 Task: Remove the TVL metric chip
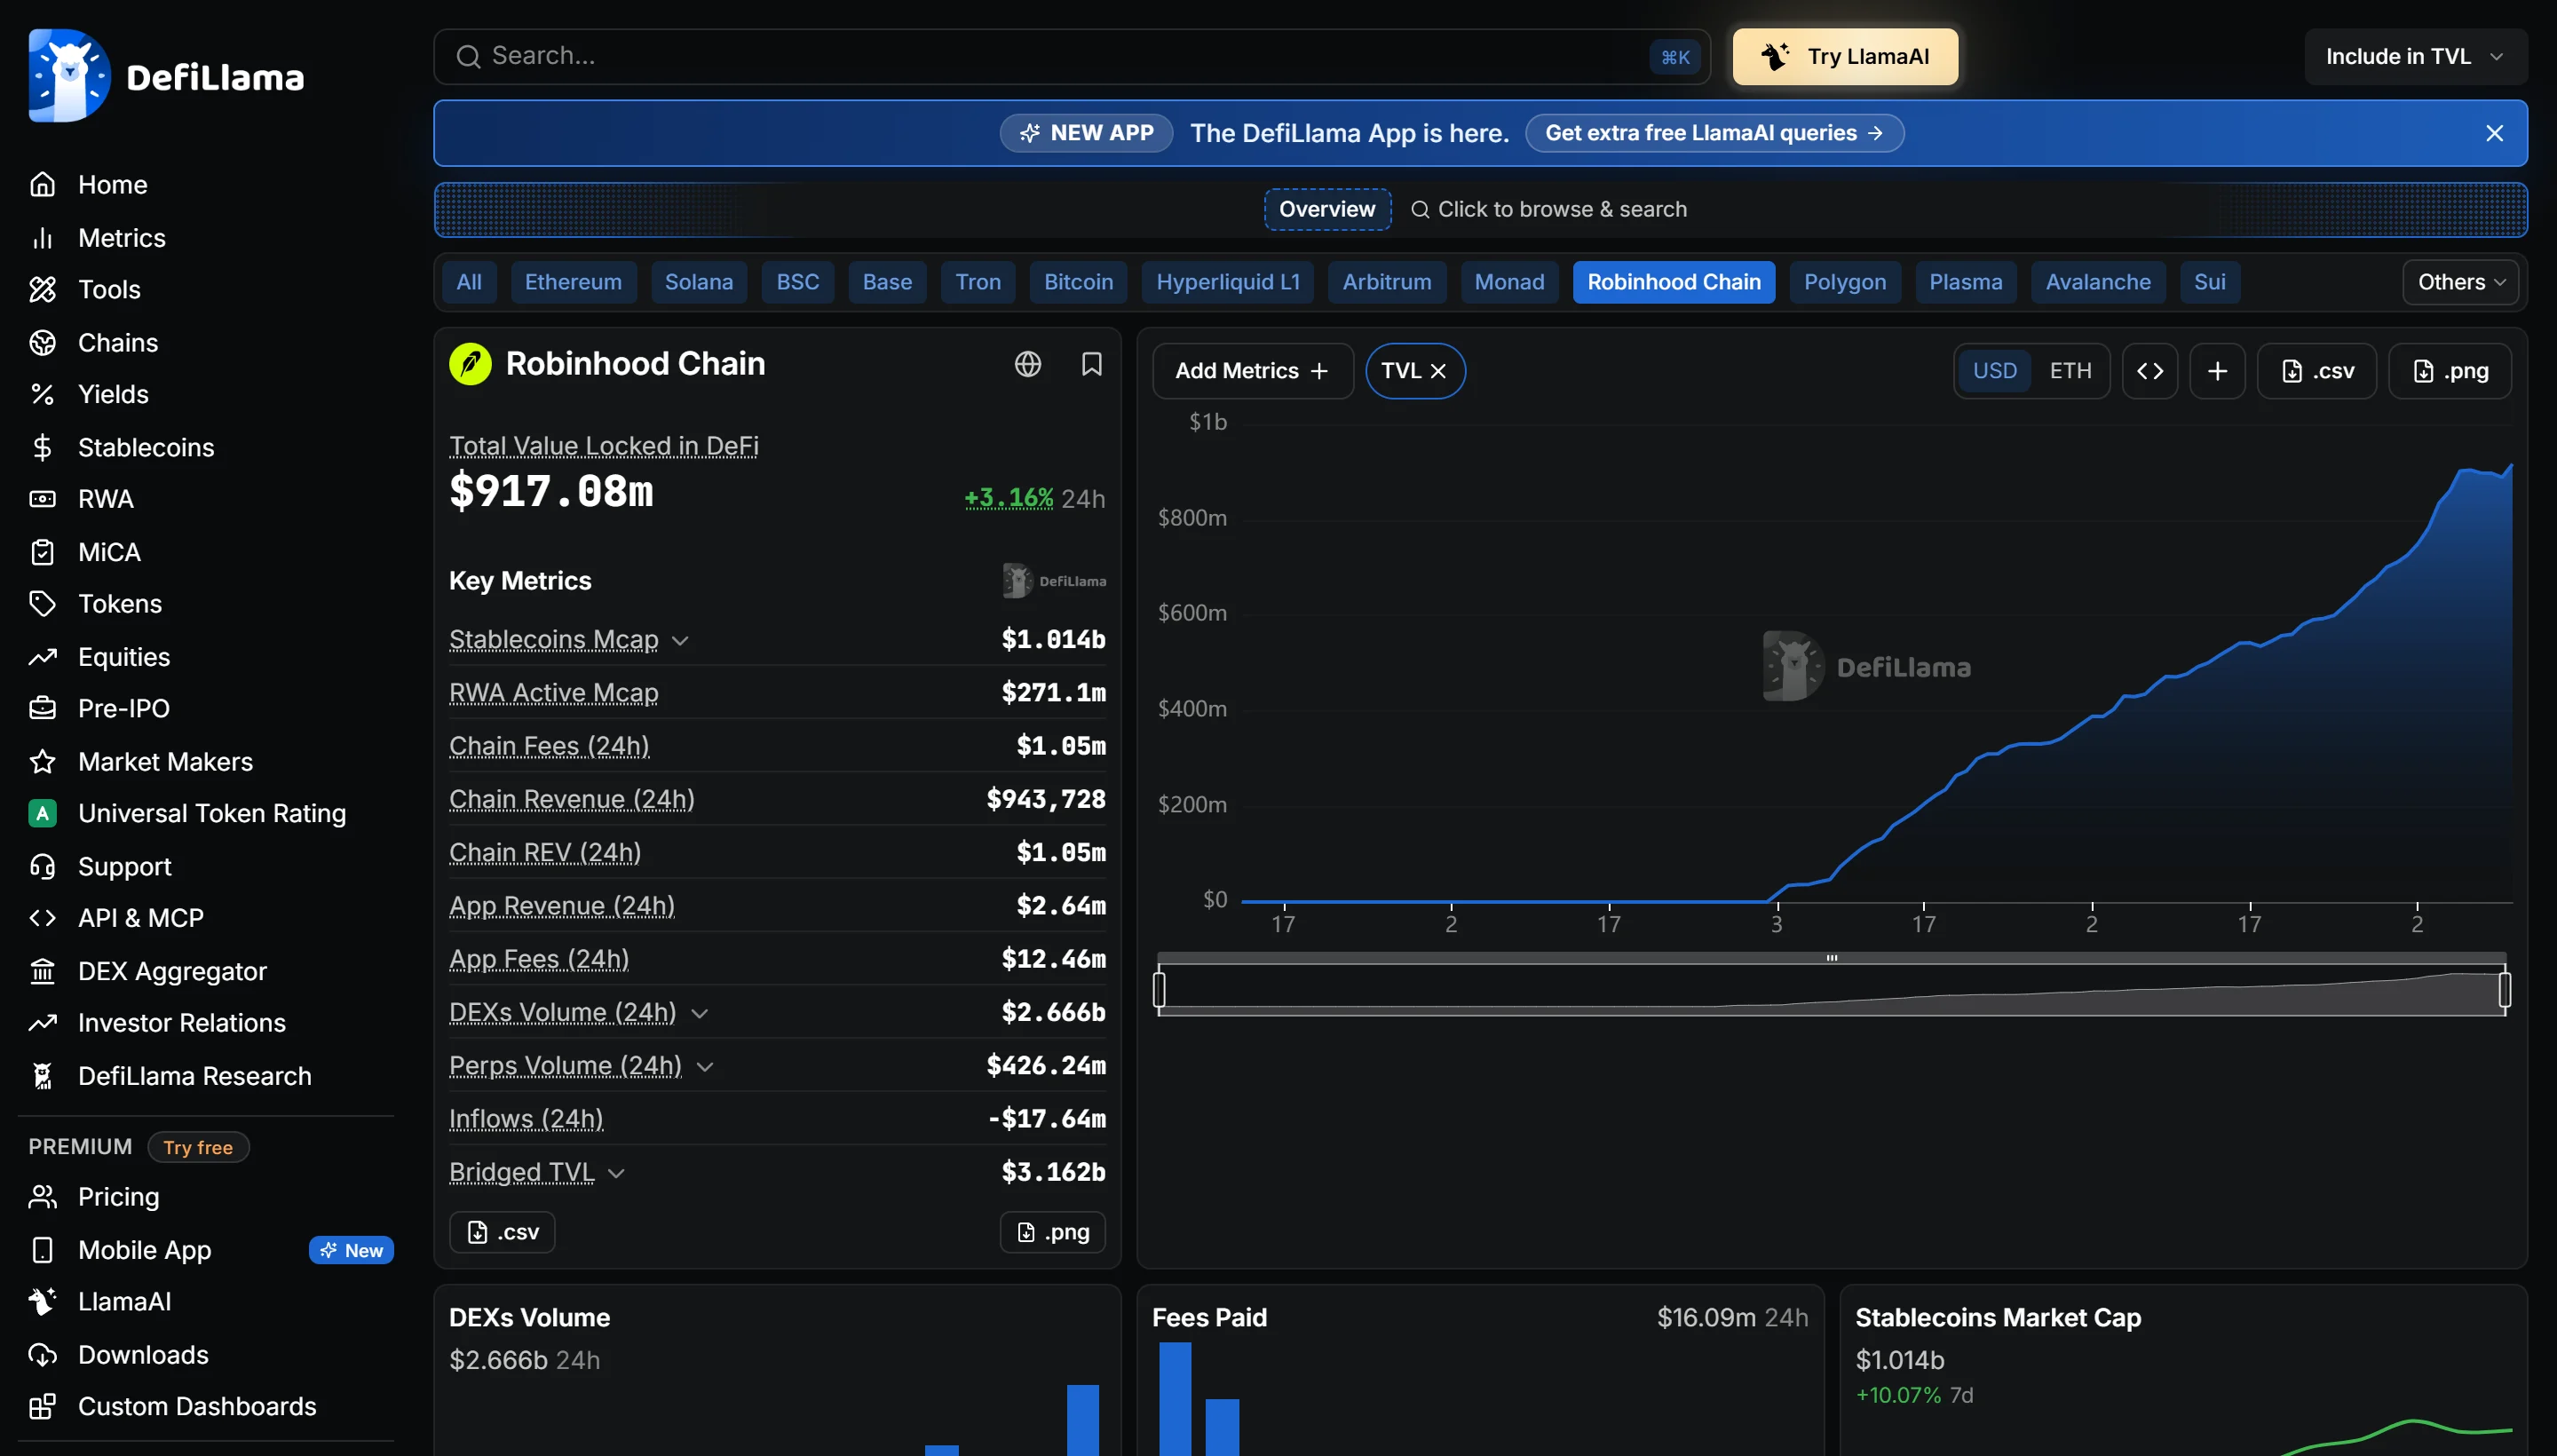(x=1438, y=371)
